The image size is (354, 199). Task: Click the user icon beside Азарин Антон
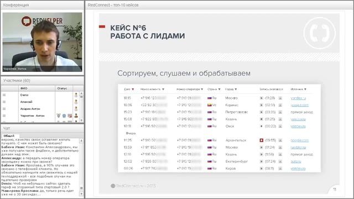[76, 109]
